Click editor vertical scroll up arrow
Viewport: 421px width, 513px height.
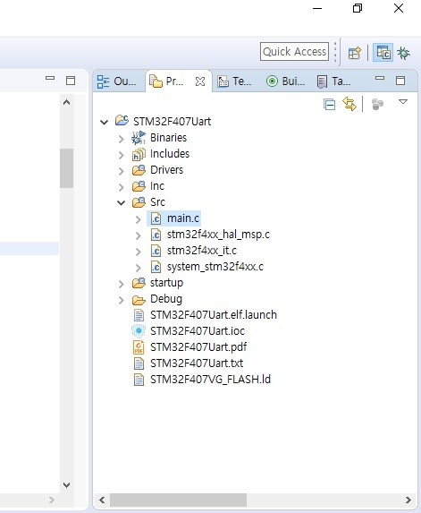67,102
